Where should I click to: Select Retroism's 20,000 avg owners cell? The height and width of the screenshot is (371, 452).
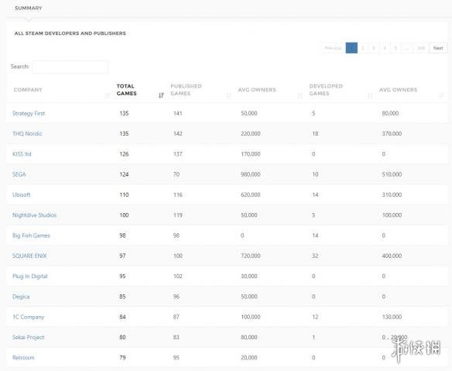249,357
